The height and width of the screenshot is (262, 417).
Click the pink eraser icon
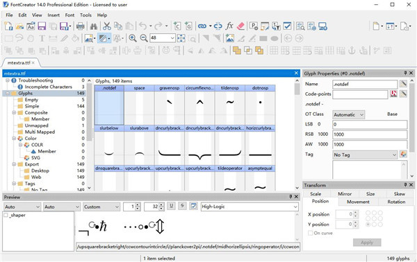point(240,26)
